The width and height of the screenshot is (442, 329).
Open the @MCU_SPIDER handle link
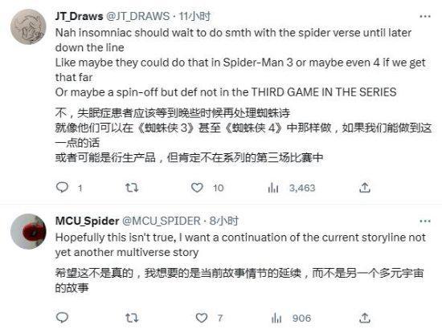[162, 221]
